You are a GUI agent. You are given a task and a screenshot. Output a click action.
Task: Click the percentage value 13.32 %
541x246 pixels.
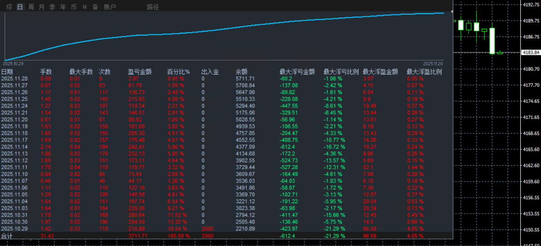[x=177, y=221]
